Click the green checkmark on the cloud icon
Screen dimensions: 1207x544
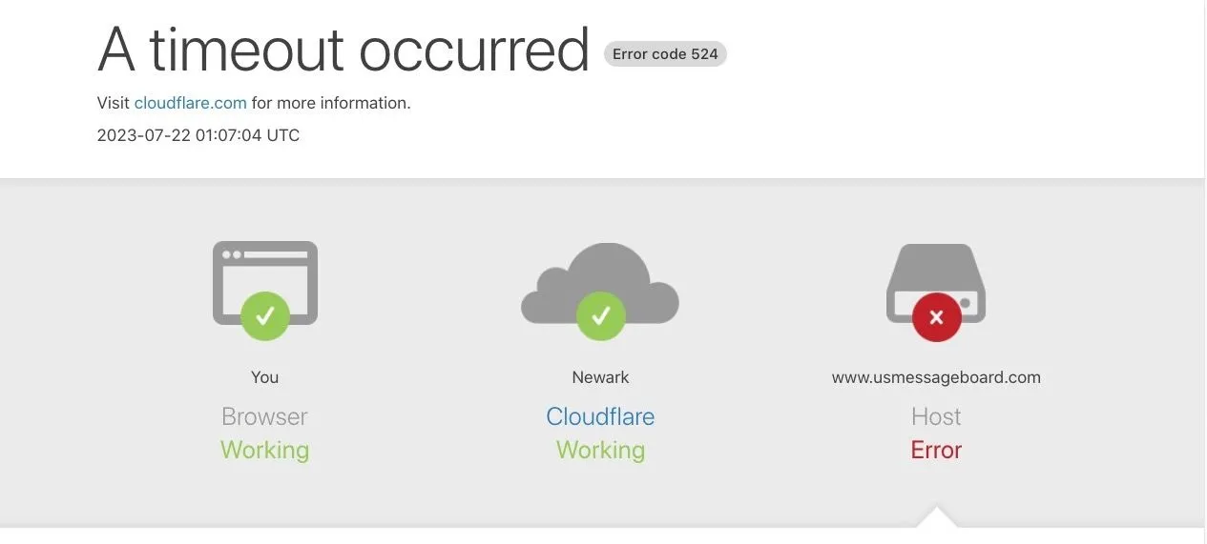click(600, 315)
